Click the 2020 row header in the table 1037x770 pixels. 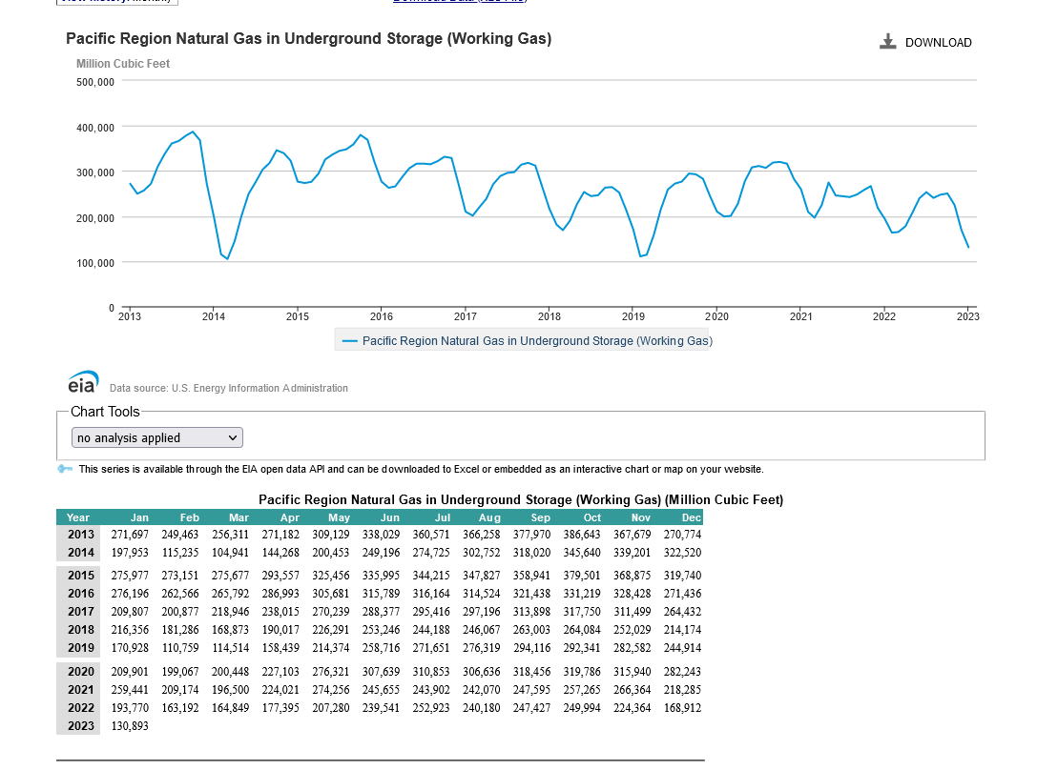pyautogui.click(x=81, y=672)
